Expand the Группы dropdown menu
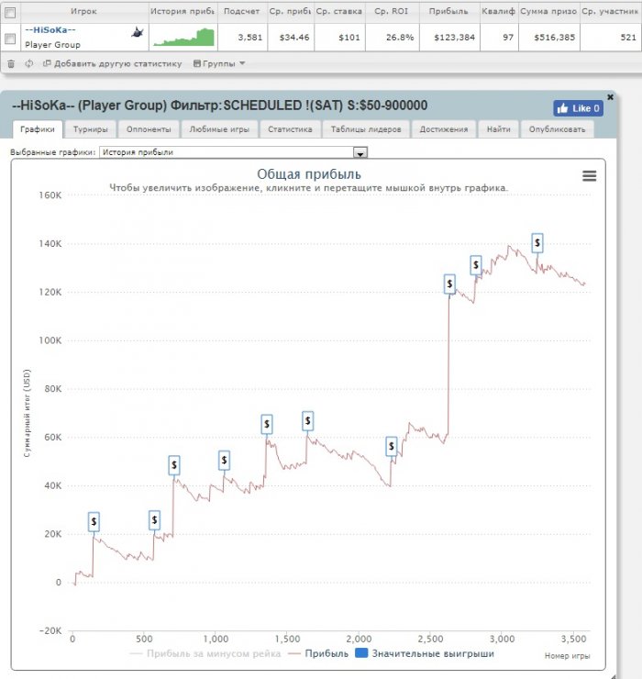Viewport: 642px width, 679px height. [219, 63]
